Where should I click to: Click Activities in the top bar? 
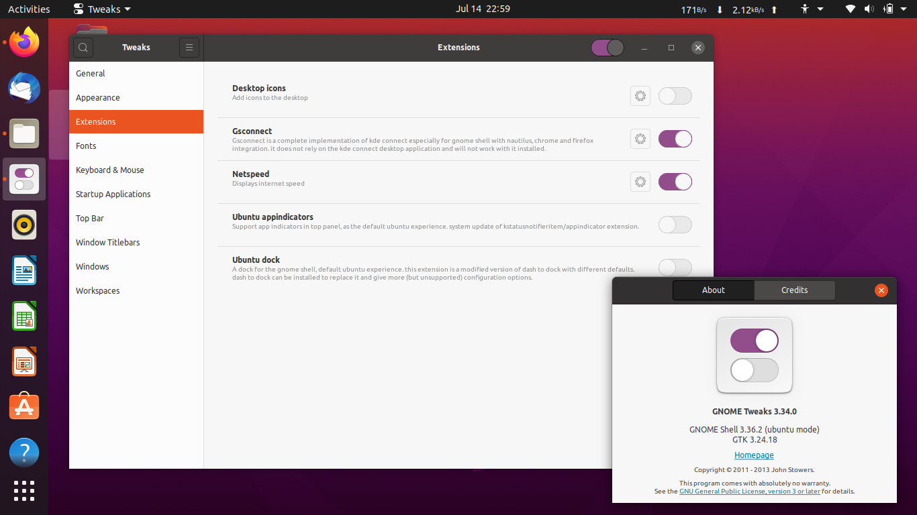click(29, 9)
